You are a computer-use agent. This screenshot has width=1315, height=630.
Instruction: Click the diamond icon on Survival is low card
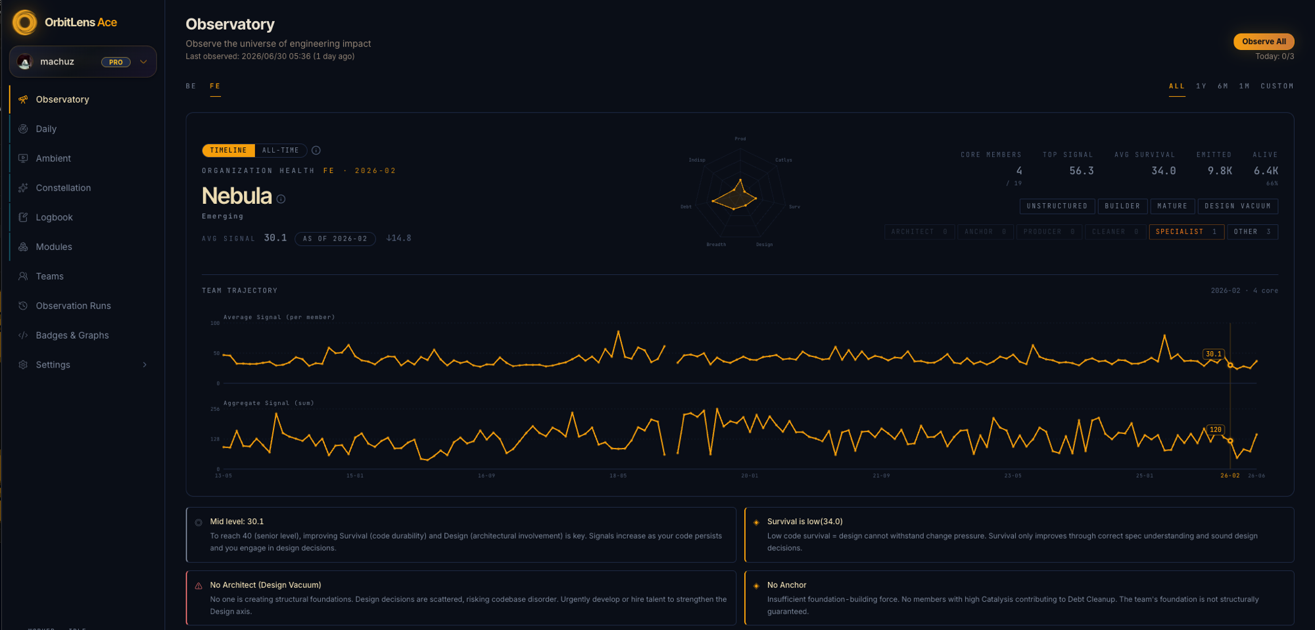click(x=756, y=522)
